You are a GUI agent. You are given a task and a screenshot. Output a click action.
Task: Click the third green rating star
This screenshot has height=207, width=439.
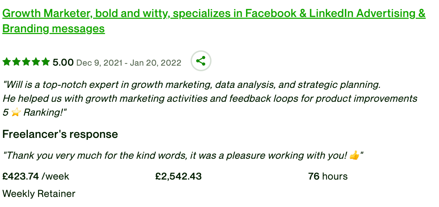coord(26,62)
